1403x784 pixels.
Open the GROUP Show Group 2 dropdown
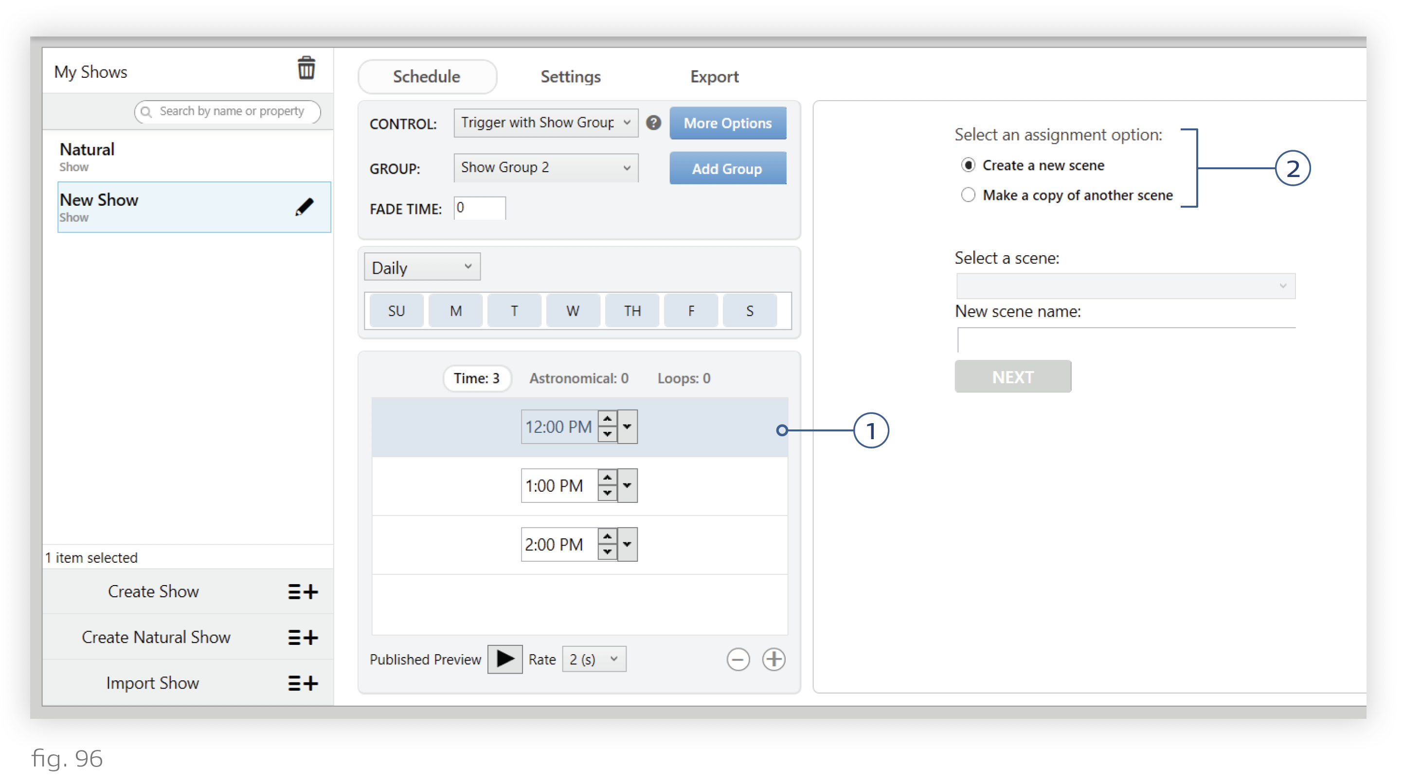(x=546, y=168)
